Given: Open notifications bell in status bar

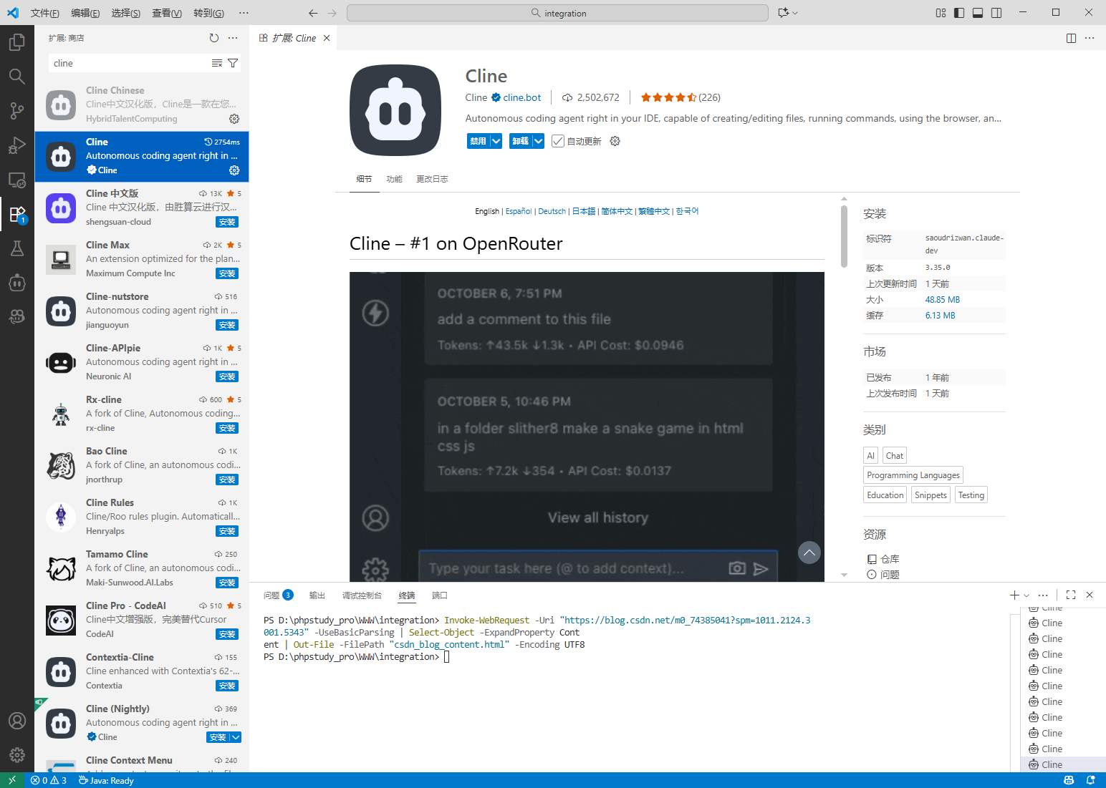Looking at the screenshot, I should pos(1090,780).
